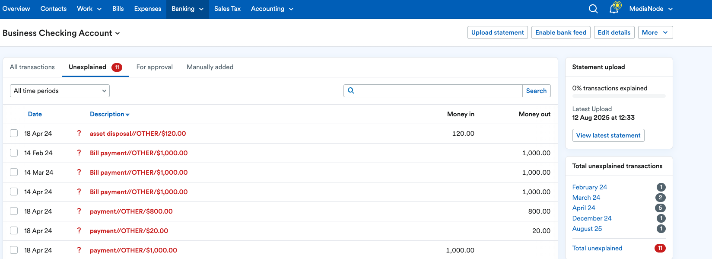Check the payment $20.00 row checkbox

pyautogui.click(x=14, y=230)
